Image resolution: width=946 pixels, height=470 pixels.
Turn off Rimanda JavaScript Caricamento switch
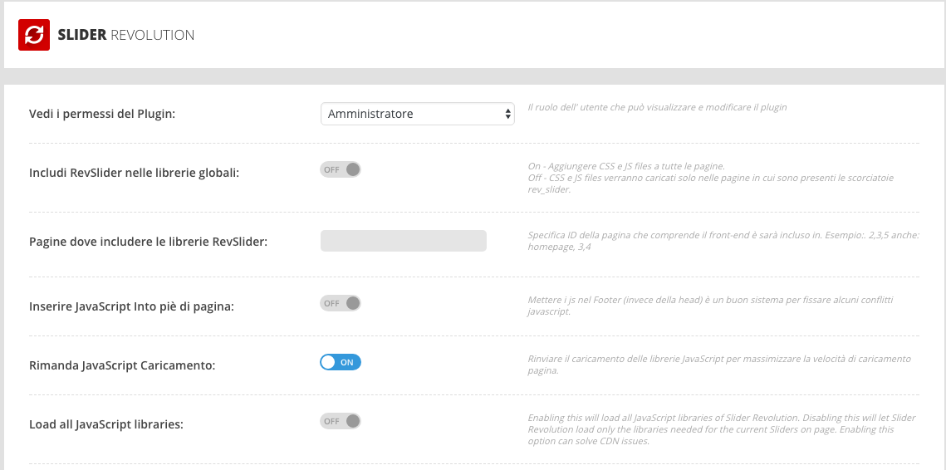point(341,362)
